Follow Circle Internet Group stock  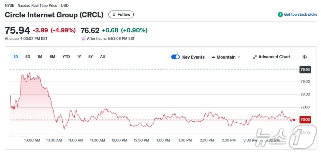(x=121, y=15)
